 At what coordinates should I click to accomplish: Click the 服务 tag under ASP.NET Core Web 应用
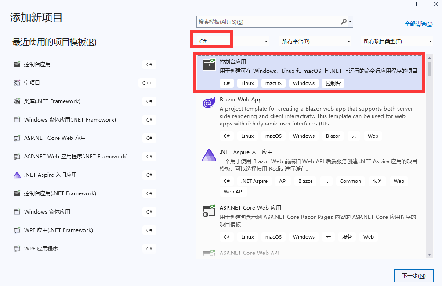point(347,237)
